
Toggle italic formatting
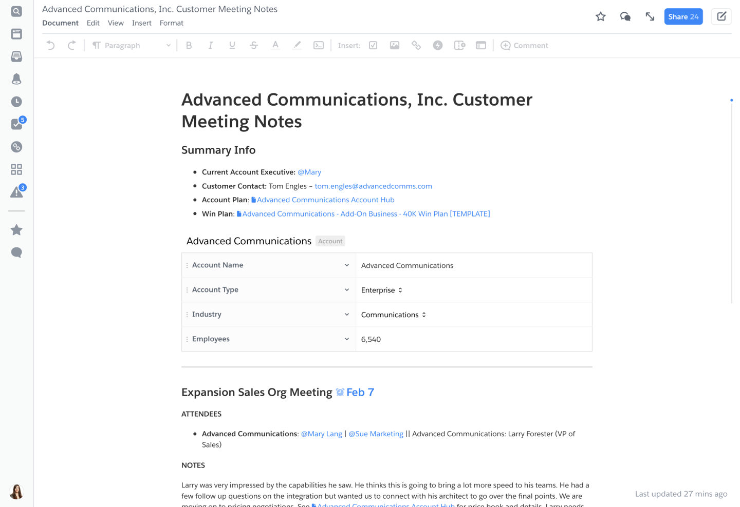pos(210,45)
